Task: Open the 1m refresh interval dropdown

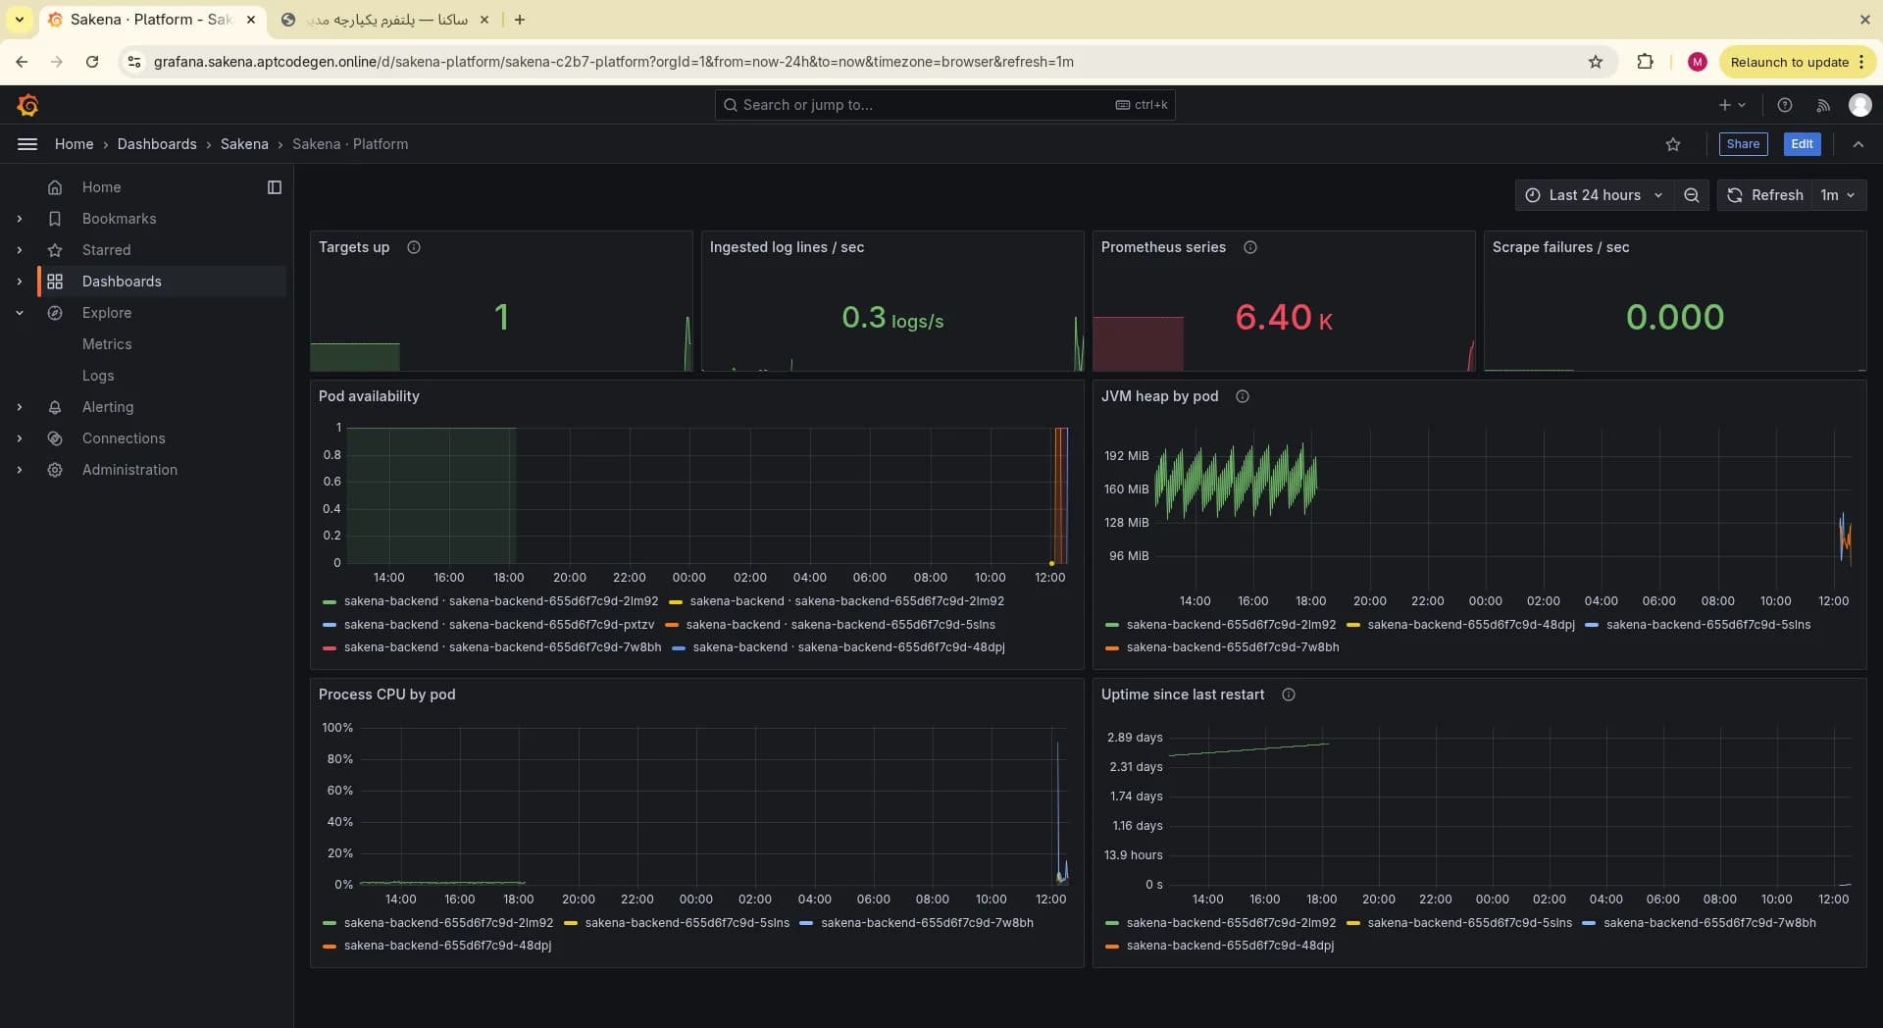Action: pyautogui.click(x=1838, y=195)
